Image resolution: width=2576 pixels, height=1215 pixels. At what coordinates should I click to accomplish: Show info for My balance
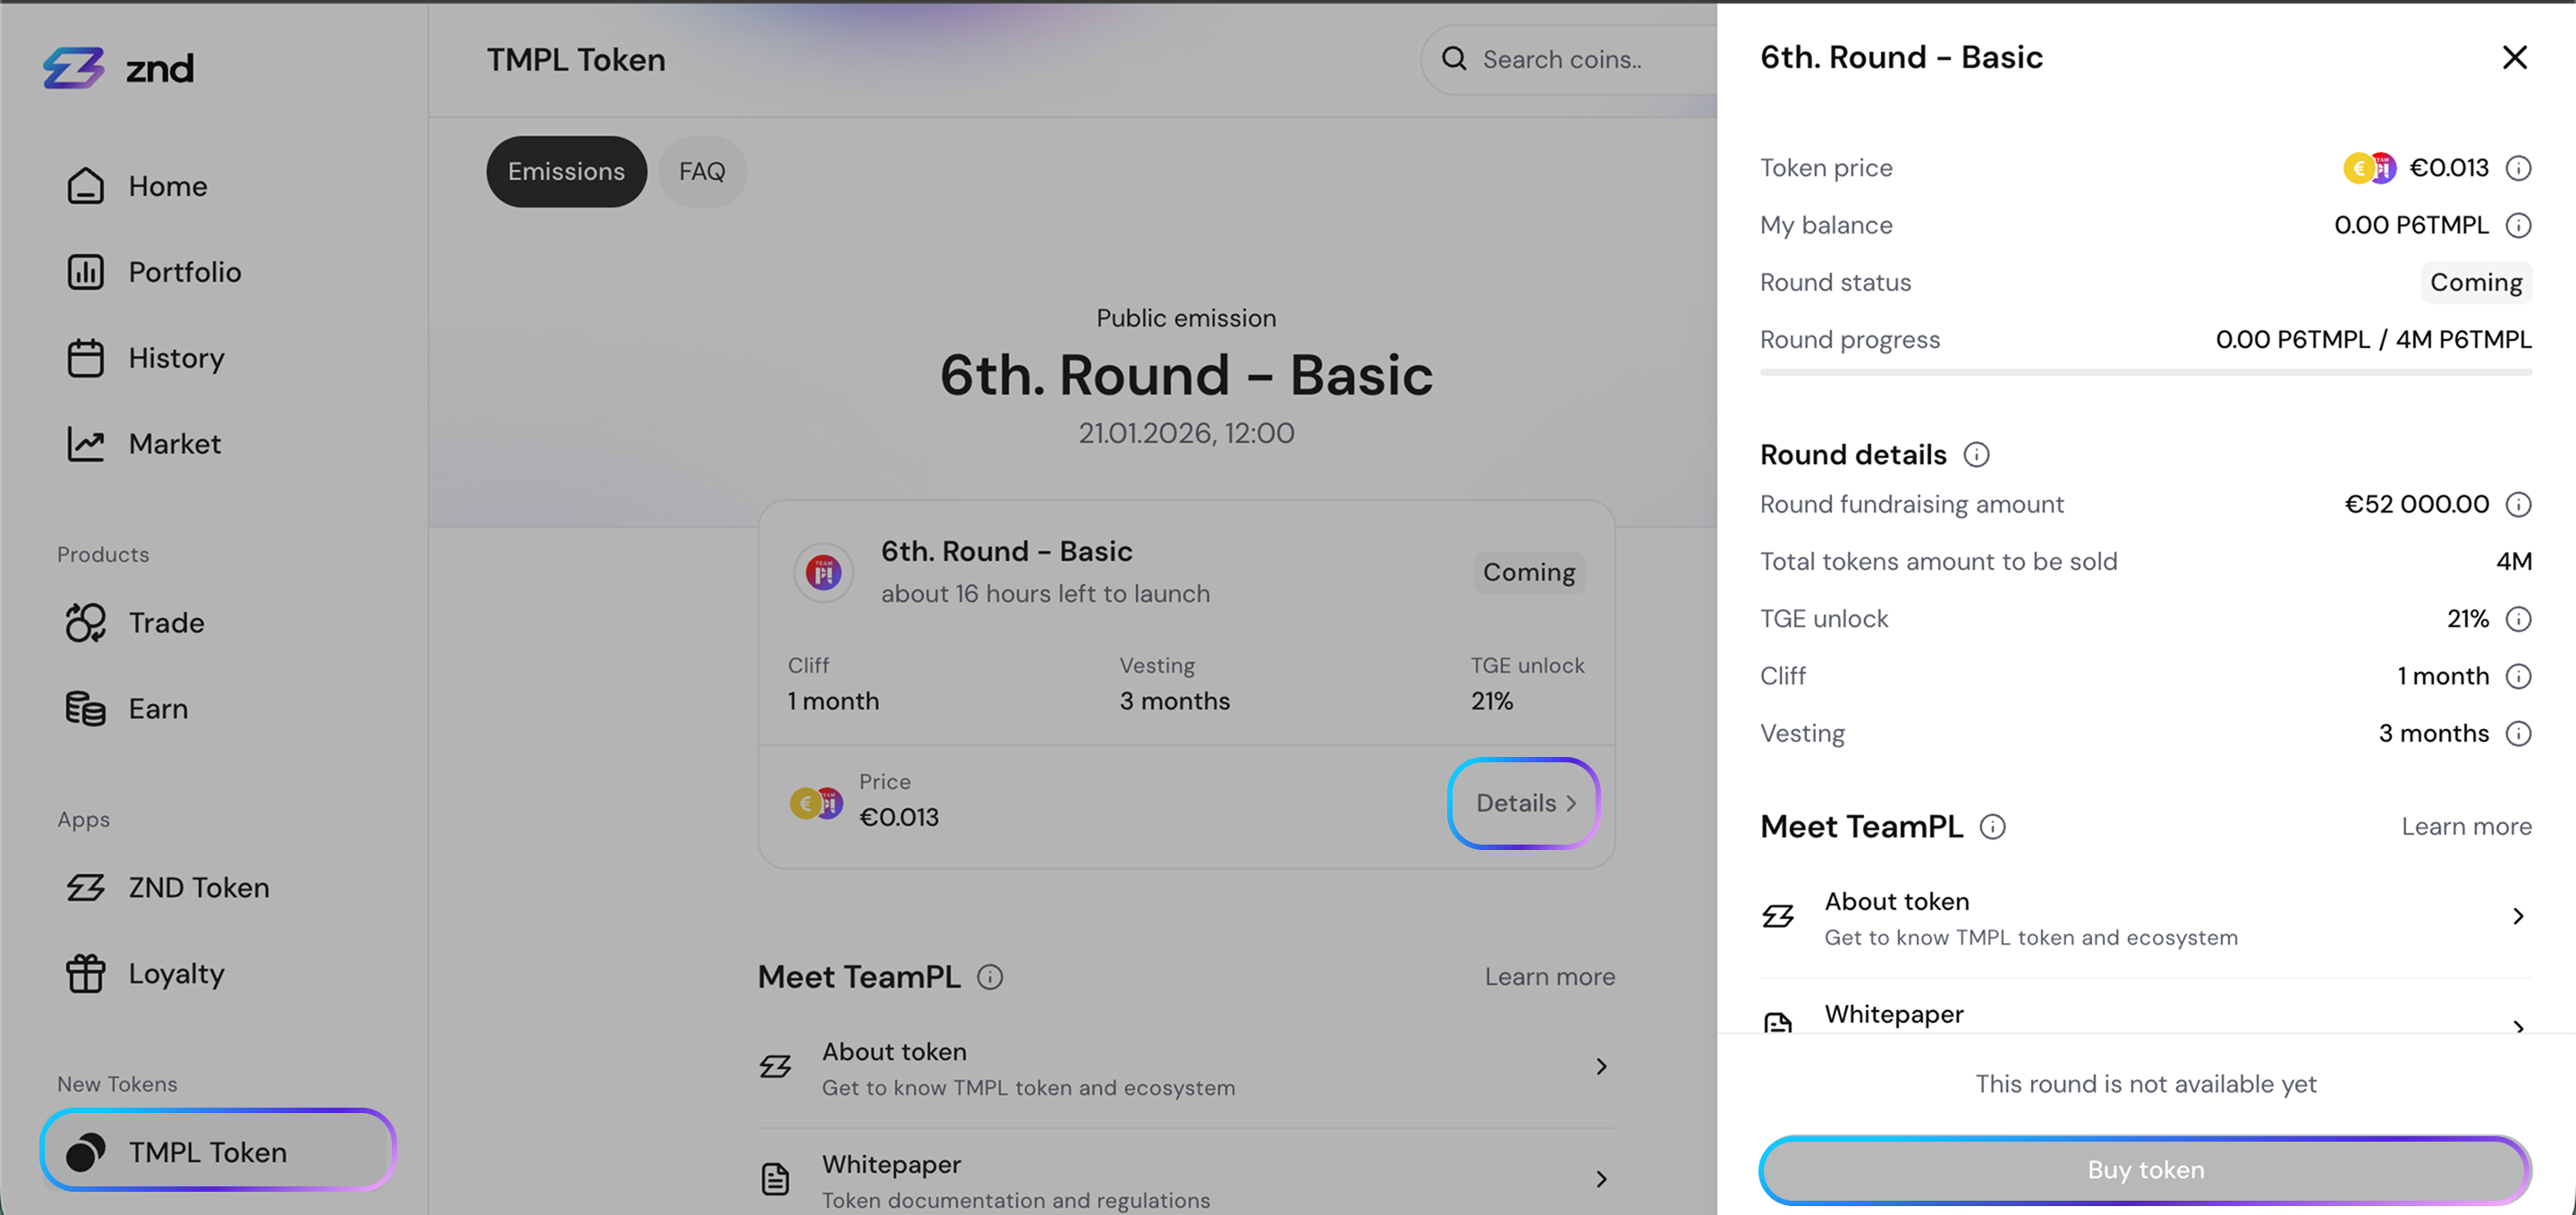pos(2518,225)
